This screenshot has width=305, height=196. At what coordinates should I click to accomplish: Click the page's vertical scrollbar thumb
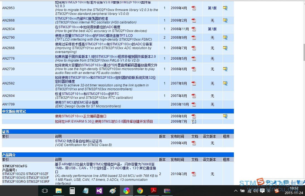click(x=304, y=52)
